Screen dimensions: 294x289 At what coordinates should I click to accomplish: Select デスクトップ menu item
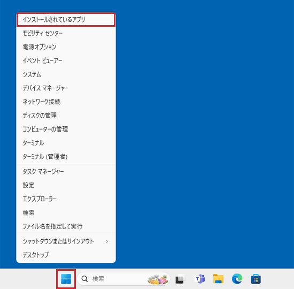coord(66,255)
